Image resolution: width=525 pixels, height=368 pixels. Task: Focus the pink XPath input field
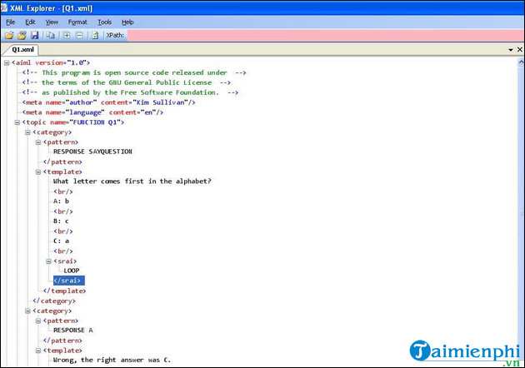click(x=326, y=35)
